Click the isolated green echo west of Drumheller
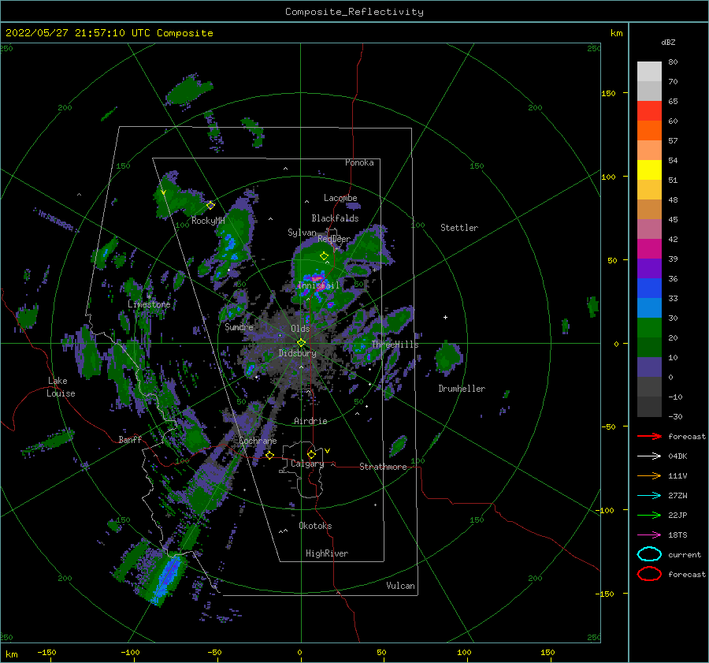Viewport: 709px width, 663px height. tap(448, 358)
